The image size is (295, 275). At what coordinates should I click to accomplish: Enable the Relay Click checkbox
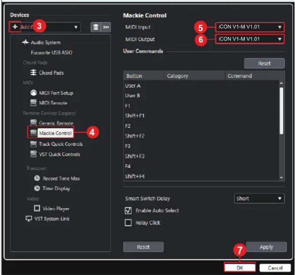click(128, 223)
